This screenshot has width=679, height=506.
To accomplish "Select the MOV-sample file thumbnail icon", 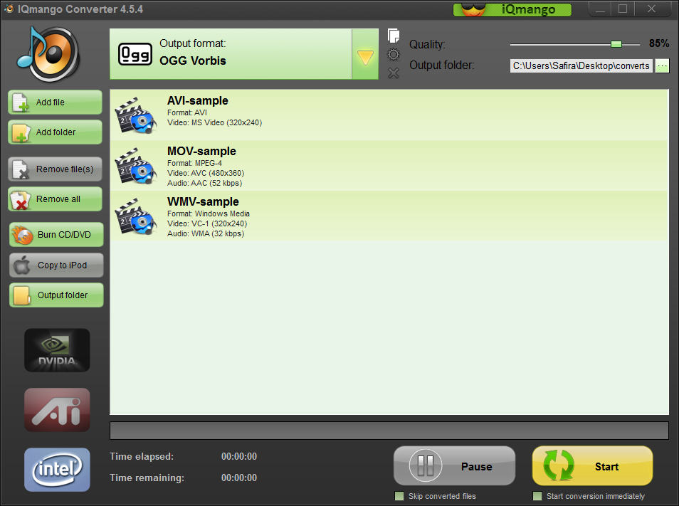I will 135,167.
